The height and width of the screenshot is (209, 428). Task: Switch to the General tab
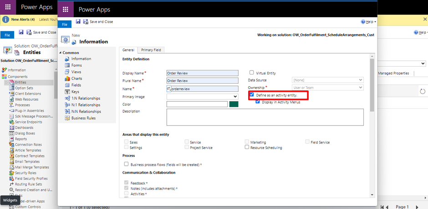(x=128, y=50)
